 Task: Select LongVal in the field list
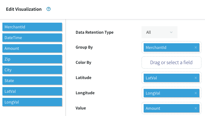(x=32, y=102)
